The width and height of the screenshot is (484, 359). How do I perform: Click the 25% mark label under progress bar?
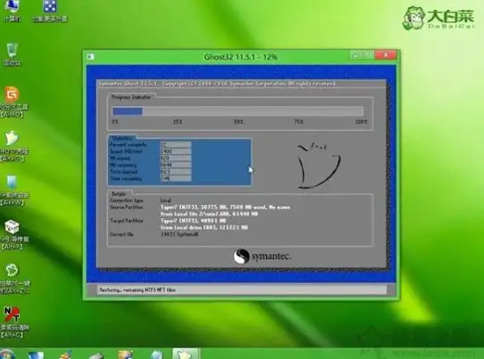click(x=178, y=122)
